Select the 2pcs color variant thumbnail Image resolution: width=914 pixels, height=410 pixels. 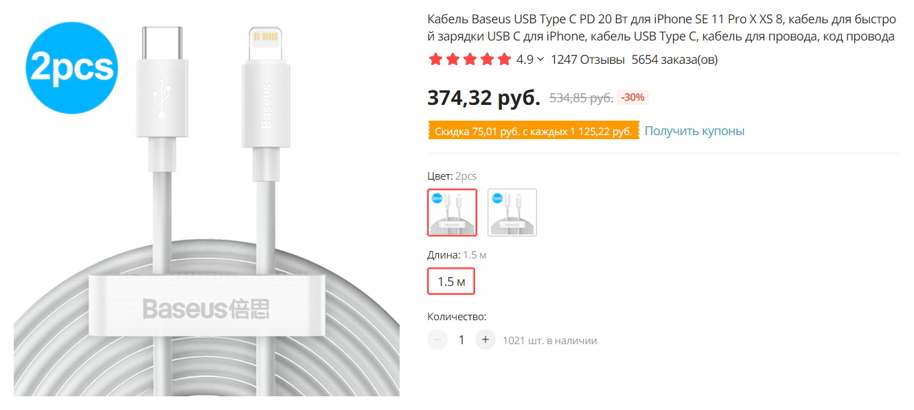coord(452,213)
